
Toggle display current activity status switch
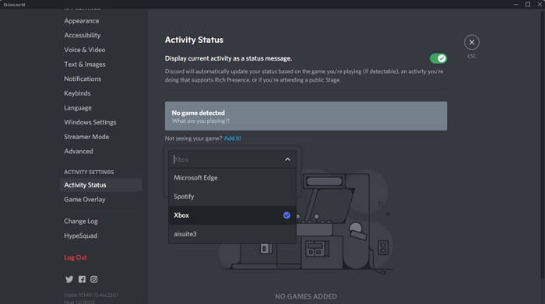click(438, 58)
